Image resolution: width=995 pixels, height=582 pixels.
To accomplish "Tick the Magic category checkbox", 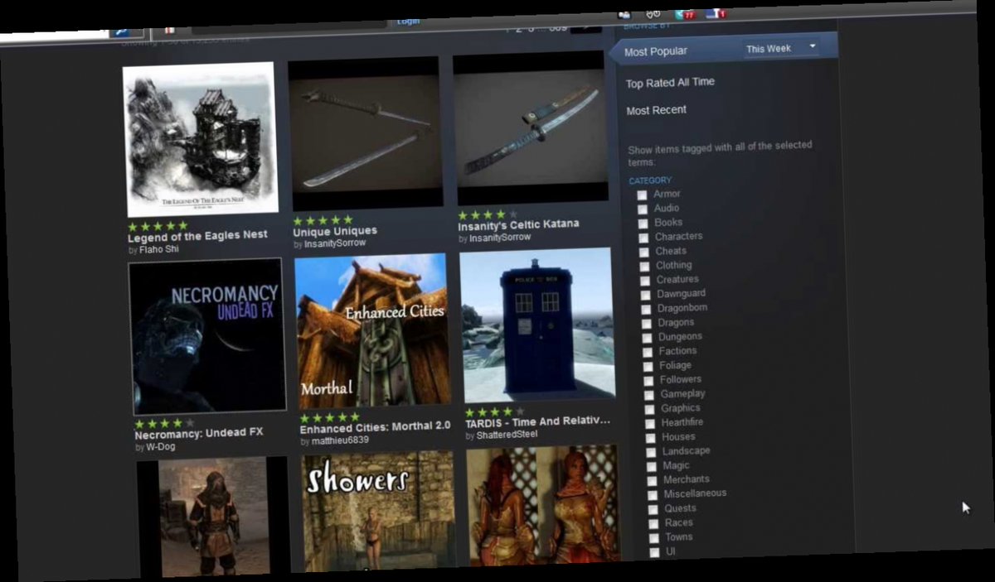I will [x=652, y=466].
